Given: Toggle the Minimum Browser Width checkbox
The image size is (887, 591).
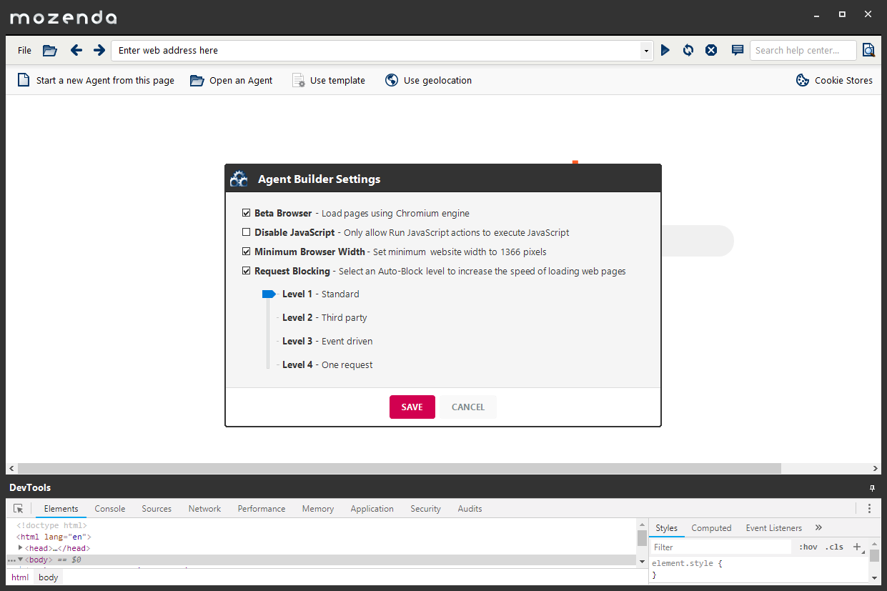Looking at the screenshot, I should point(247,252).
